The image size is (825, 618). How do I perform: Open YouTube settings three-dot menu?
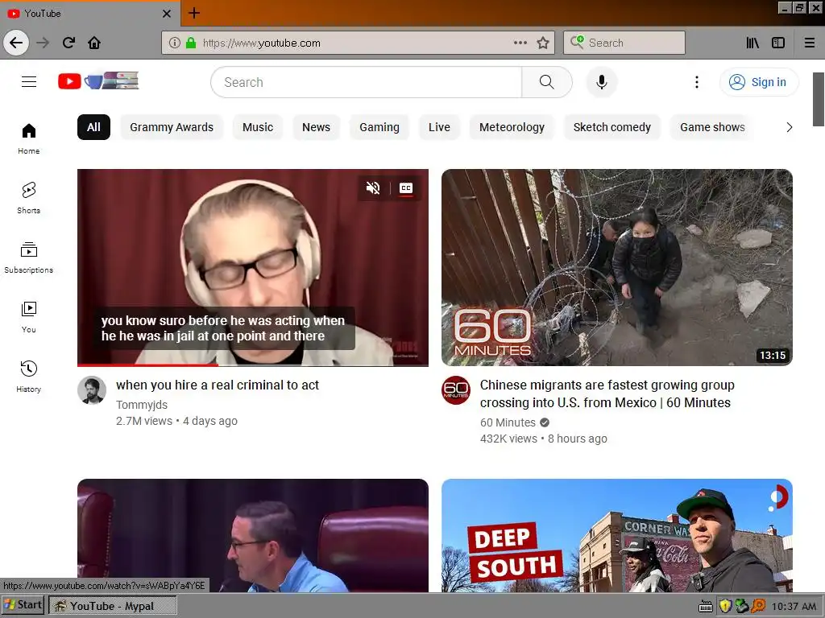tap(697, 82)
